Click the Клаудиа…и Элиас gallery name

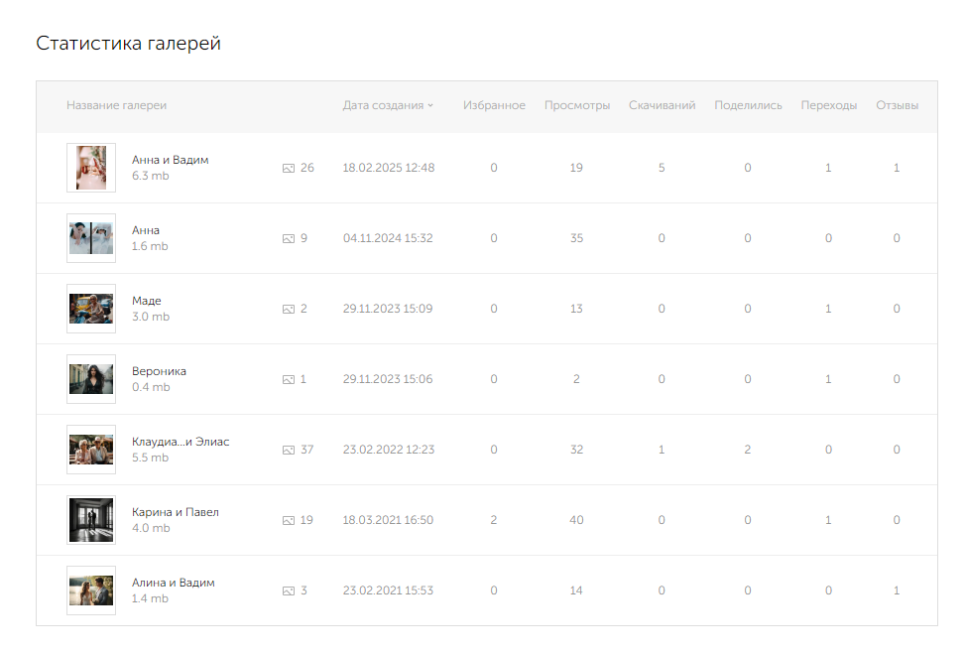point(180,442)
